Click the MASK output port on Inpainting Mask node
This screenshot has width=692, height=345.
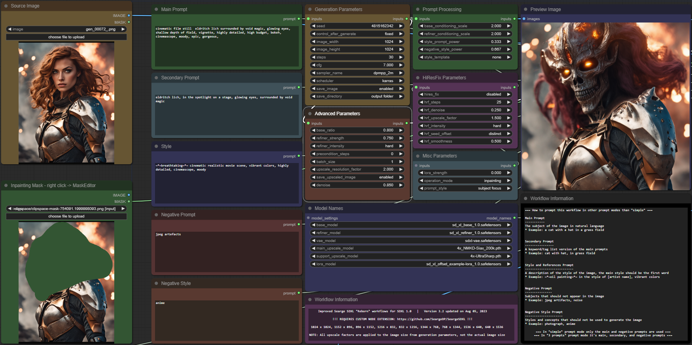(x=129, y=202)
